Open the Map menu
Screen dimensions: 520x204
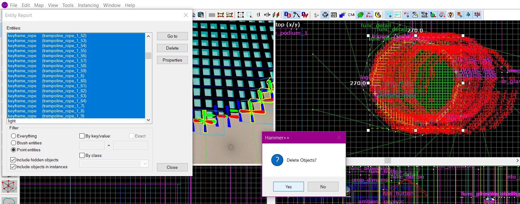(x=39, y=5)
